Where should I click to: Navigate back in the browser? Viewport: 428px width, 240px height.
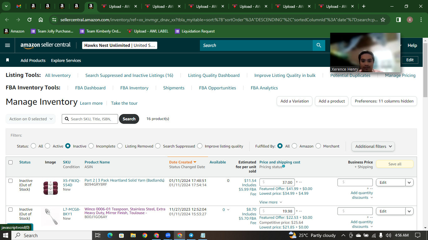coord(7,20)
